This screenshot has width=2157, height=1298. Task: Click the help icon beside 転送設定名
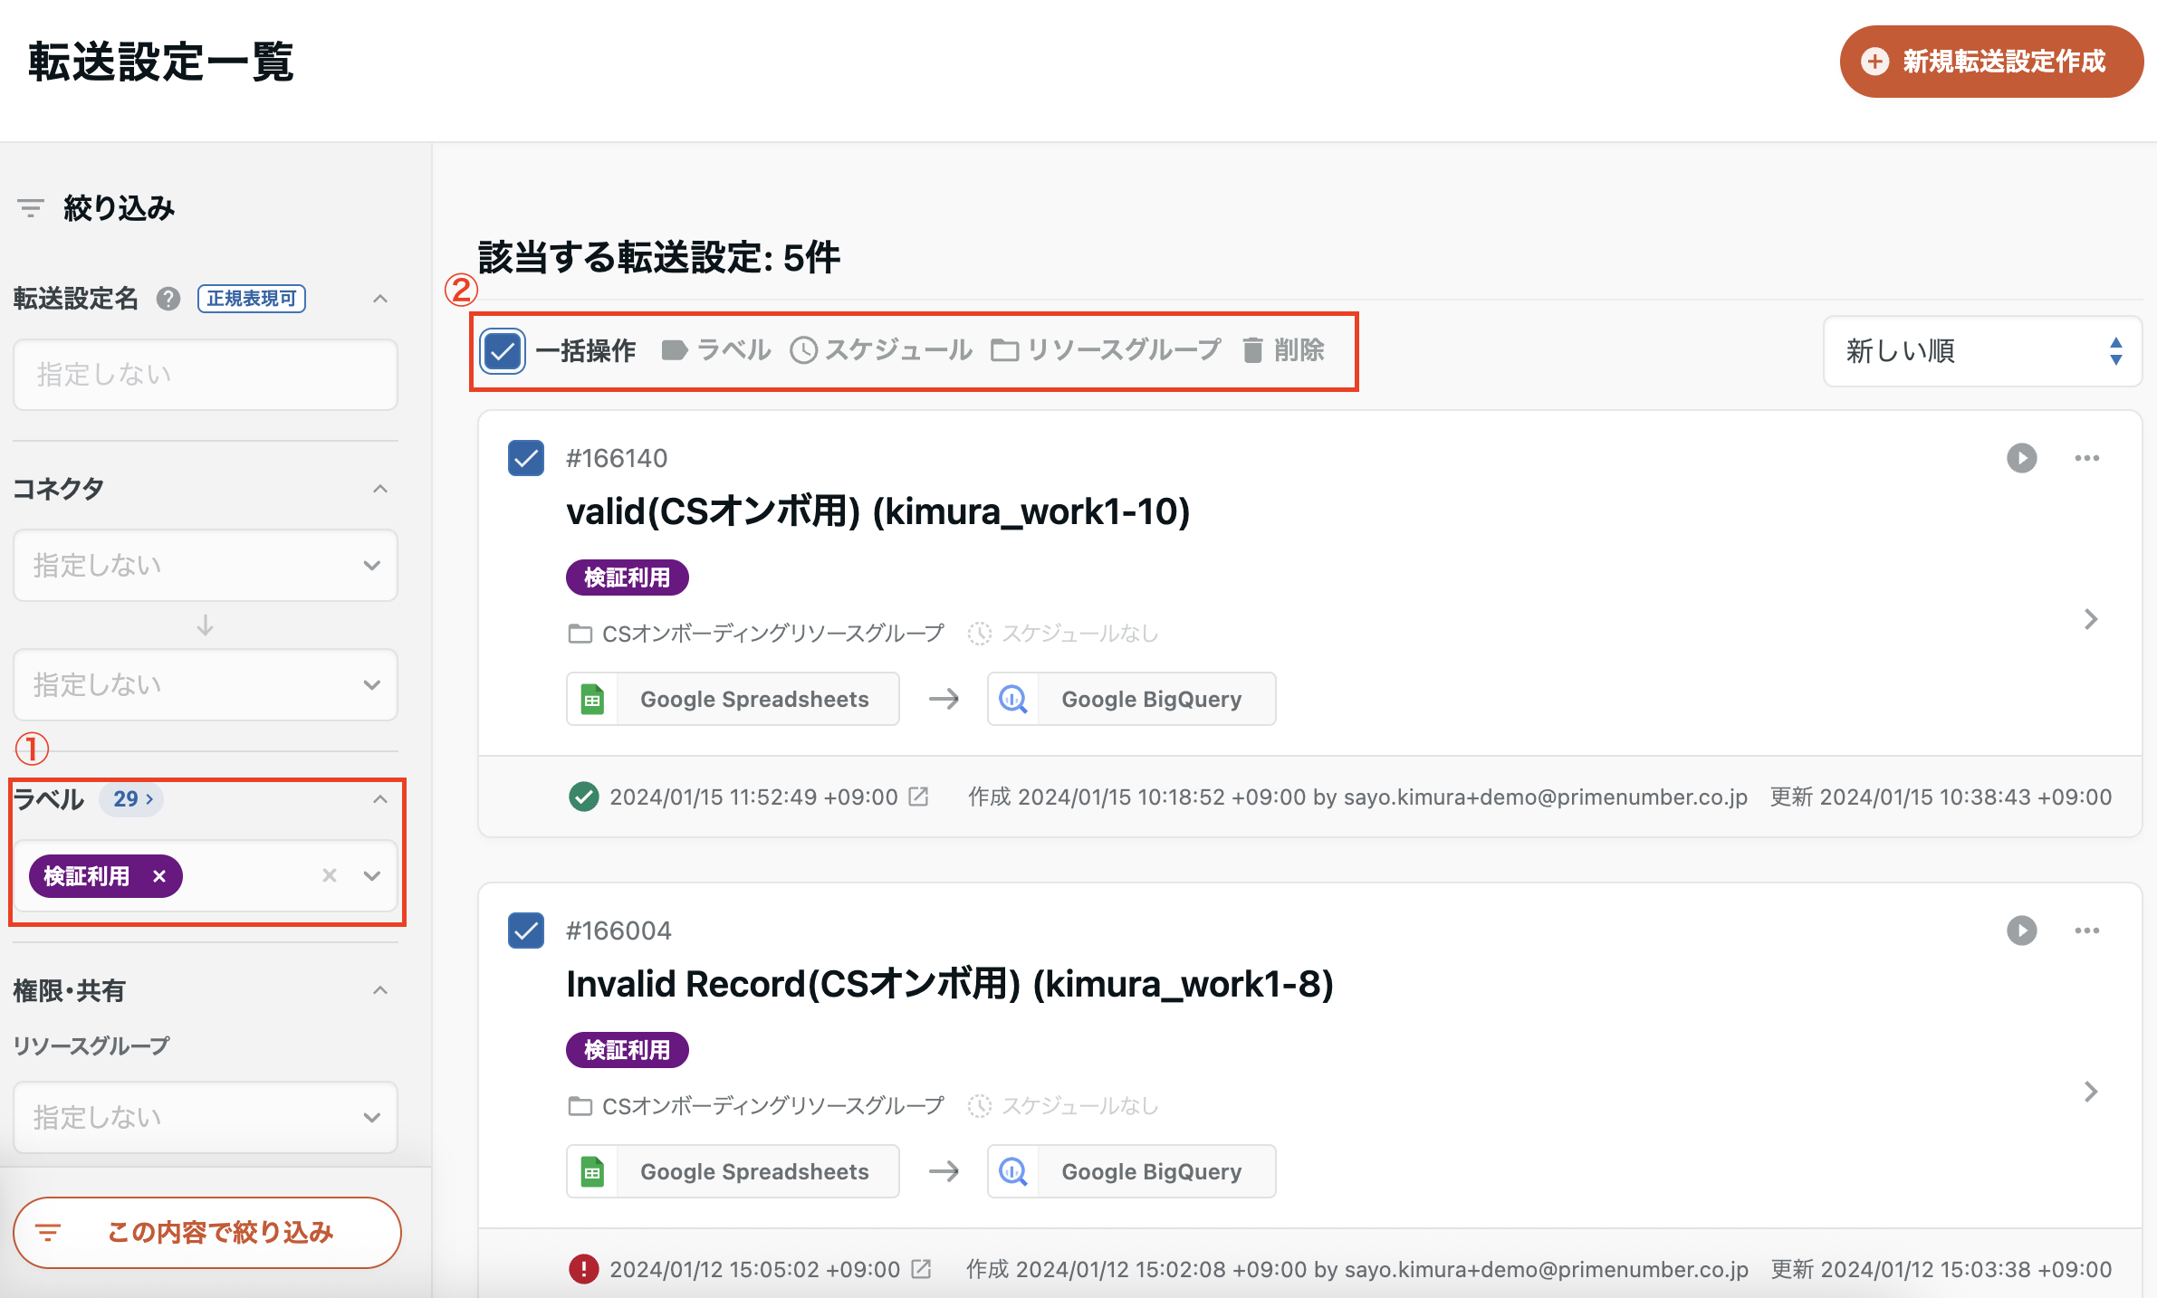[168, 299]
